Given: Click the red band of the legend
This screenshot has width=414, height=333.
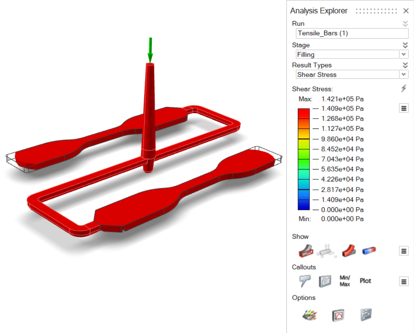Looking at the screenshot, I should pos(303,113).
